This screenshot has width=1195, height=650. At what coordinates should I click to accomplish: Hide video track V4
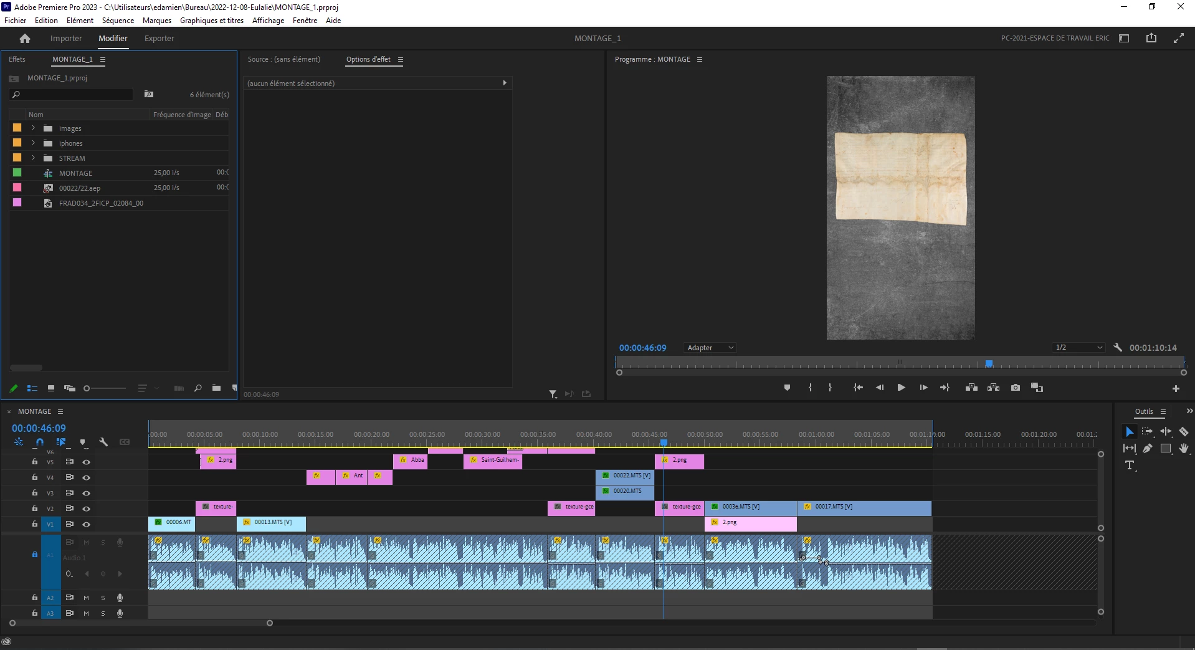(x=87, y=477)
